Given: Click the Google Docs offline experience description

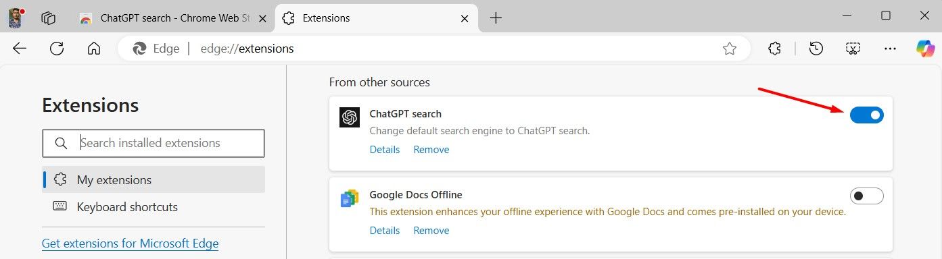Looking at the screenshot, I should click(608, 212).
